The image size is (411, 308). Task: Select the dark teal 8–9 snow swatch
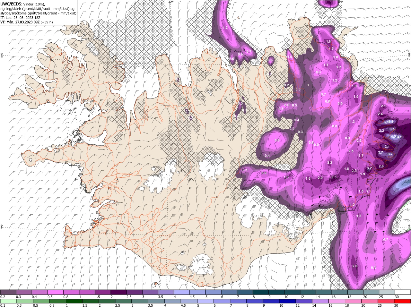coord(261,292)
